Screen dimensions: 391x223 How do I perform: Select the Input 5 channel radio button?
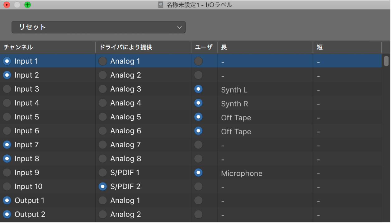(x=7, y=117)
